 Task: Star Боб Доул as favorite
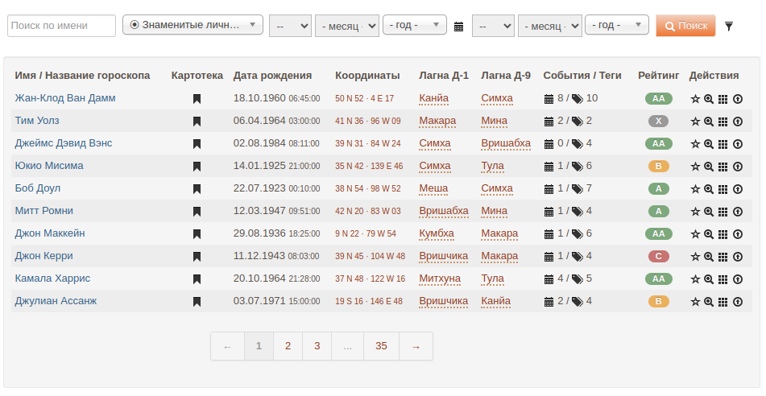point(695,189)
